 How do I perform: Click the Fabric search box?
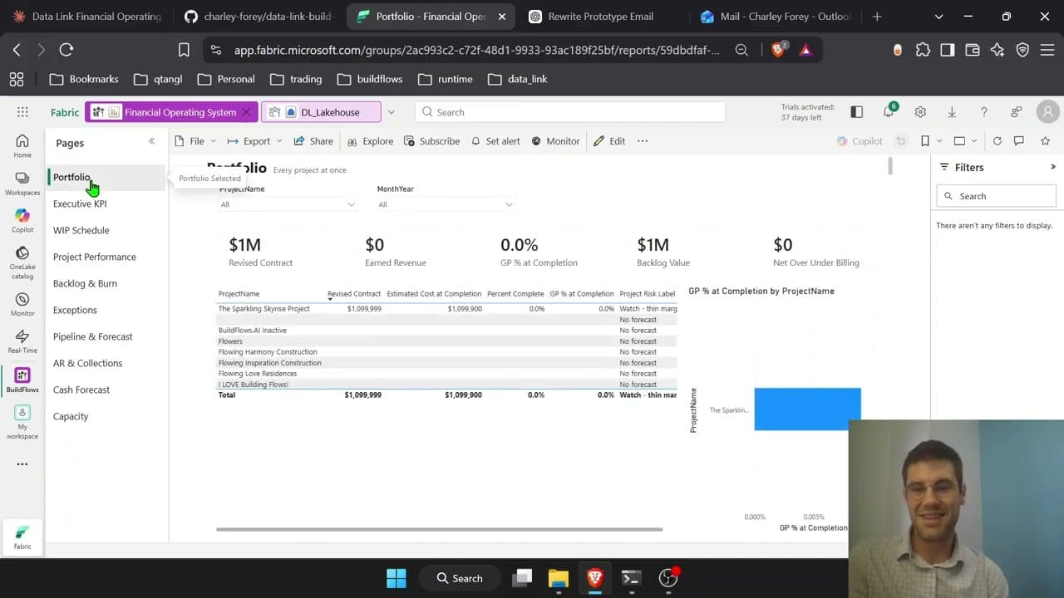coord(570,112)
